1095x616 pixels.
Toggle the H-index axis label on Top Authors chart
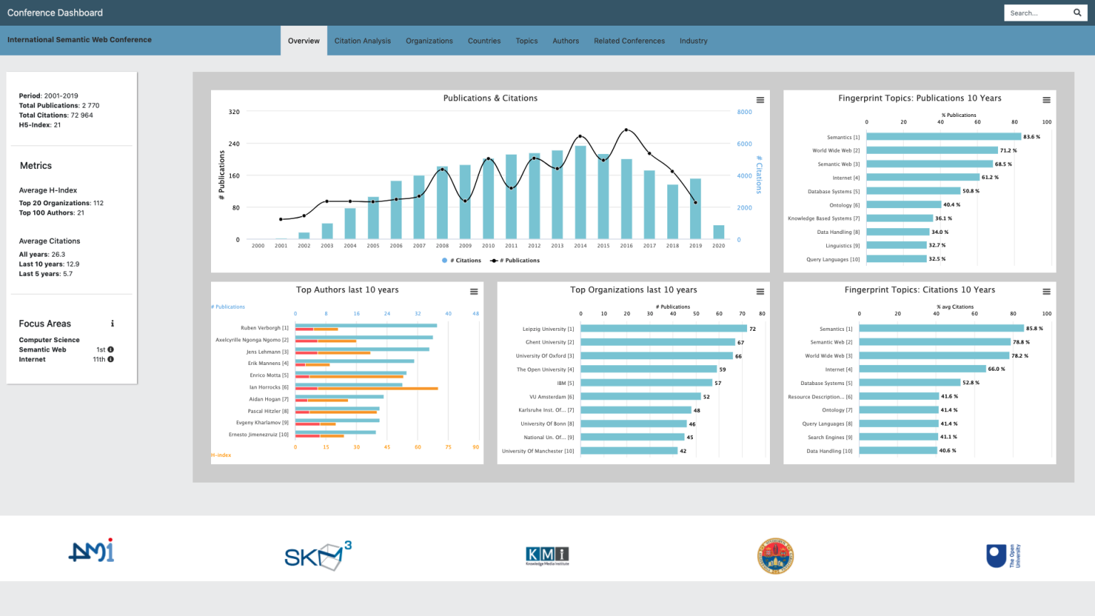pos(220,455)
